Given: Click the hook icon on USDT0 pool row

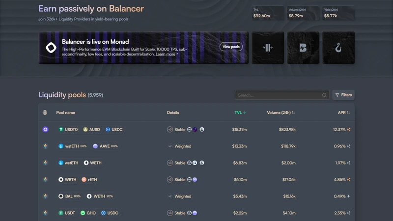Looking at the screenshot, I should pos(202,129).
